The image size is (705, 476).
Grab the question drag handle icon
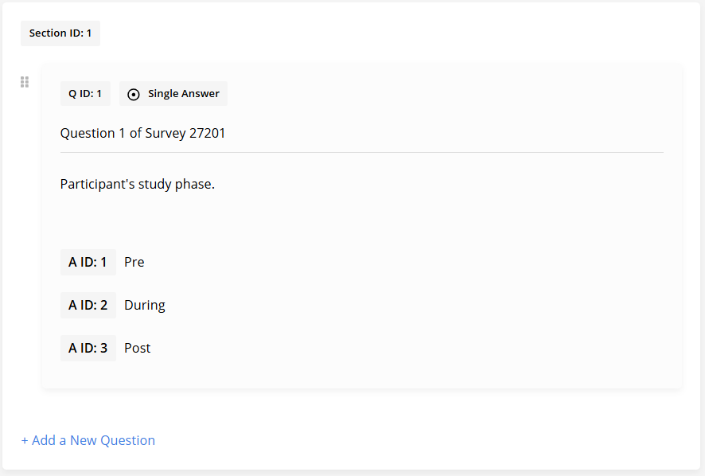click(25, 82)
